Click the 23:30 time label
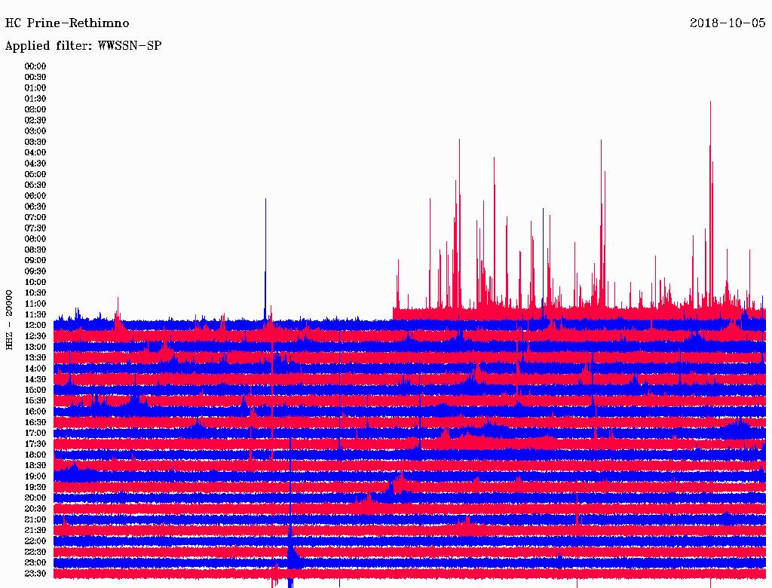772x588 pixels. (x=35, y=574)
